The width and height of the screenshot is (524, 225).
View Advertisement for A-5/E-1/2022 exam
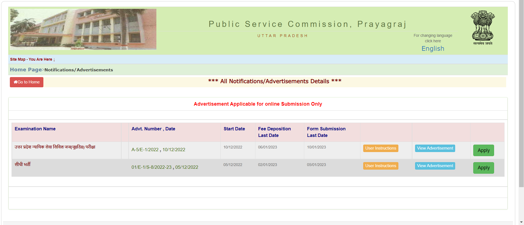click(x=435, y=148)
